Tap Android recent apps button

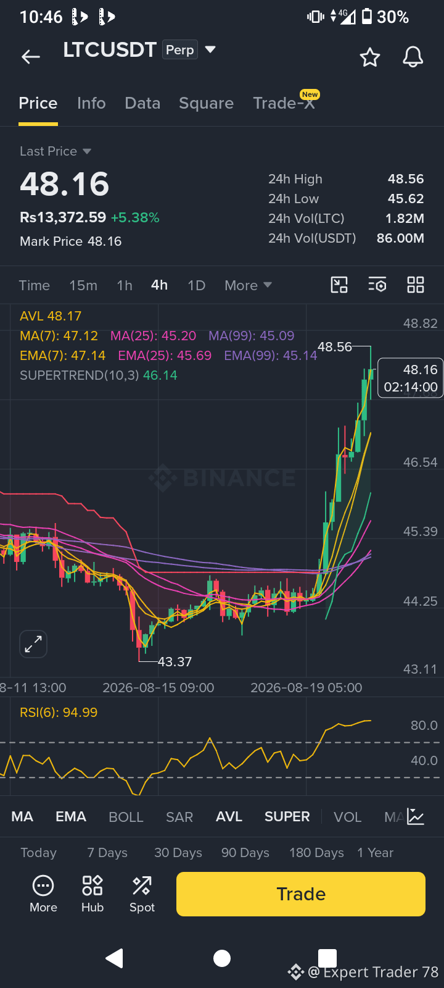(x=327, y=958)
